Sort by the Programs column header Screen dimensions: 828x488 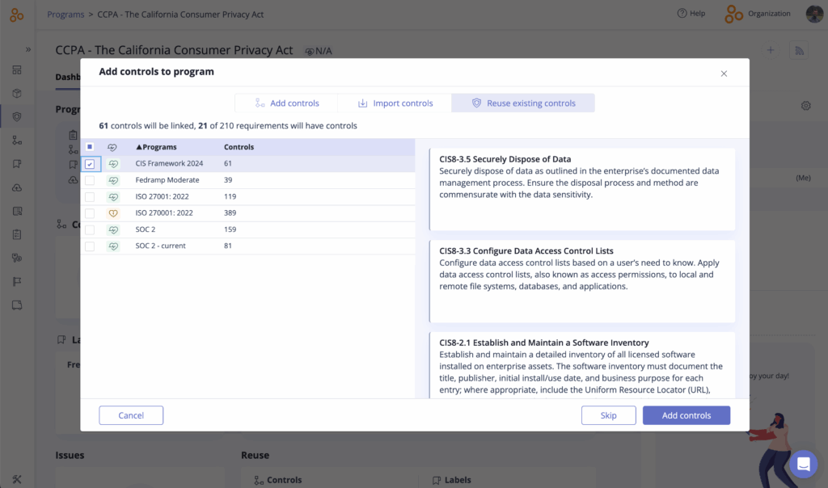[x=156, y=147]
